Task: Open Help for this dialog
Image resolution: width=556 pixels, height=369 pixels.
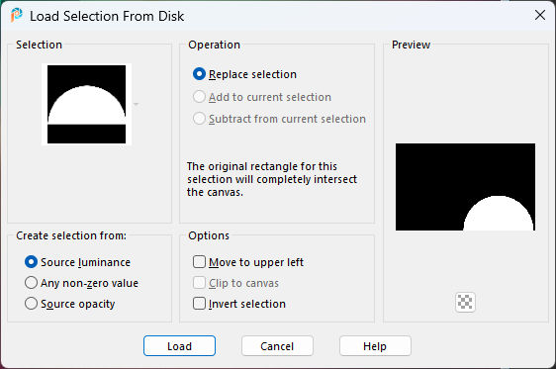Action: pyautogui.click(x=375, y=345)
